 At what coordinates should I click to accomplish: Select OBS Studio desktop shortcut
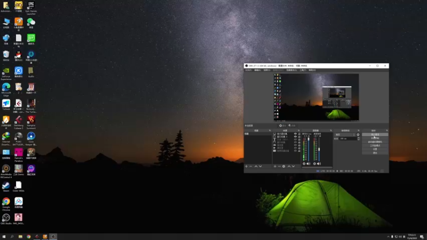6,219
